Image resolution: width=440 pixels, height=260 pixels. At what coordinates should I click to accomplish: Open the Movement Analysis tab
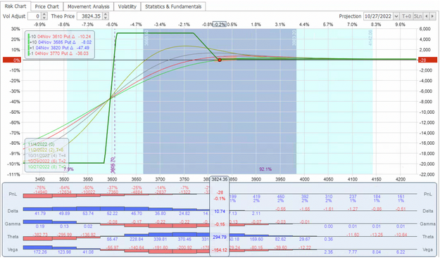[x=89, y=6]
